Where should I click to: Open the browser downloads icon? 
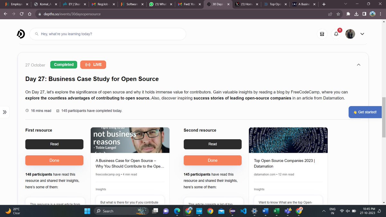356,14
